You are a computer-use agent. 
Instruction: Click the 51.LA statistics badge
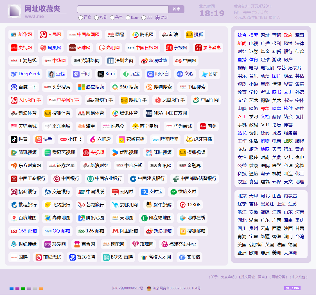coord(292,288)
